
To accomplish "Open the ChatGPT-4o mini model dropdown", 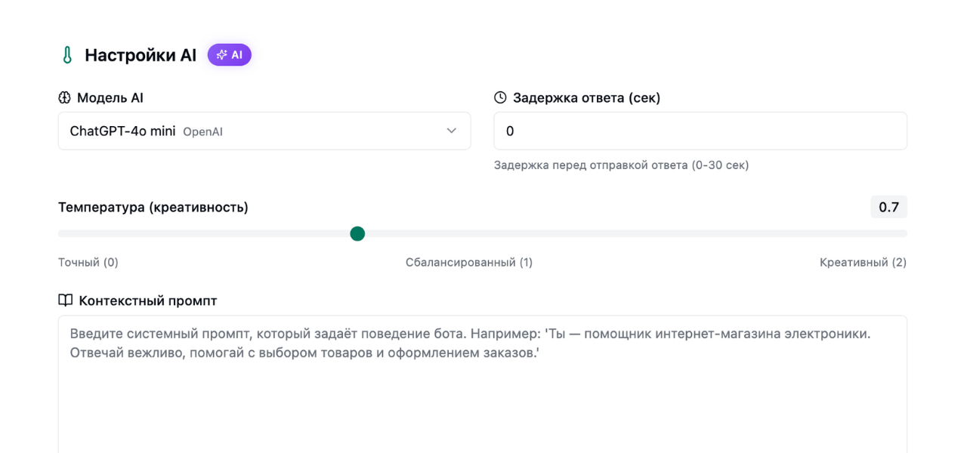I will tap(264, 131).
